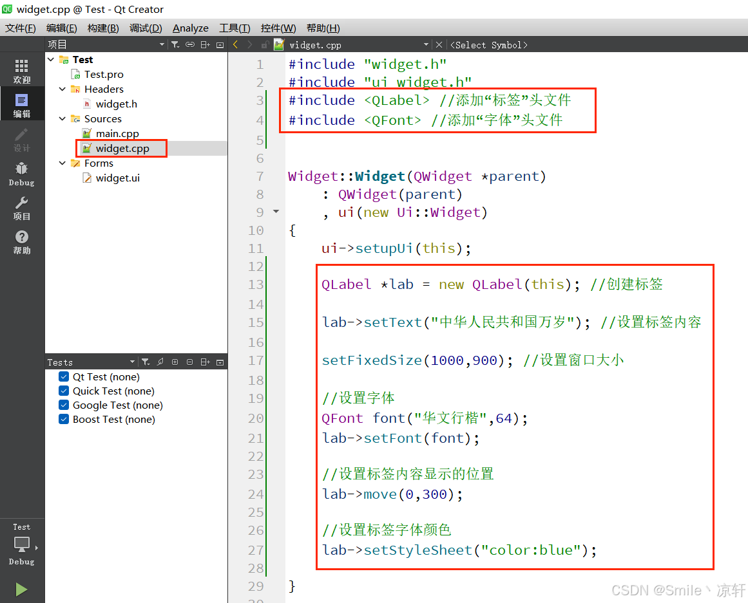The image size is (748, 603).
Task: Select widget.ui in the project tree
Action: click(x=117, y=178)
